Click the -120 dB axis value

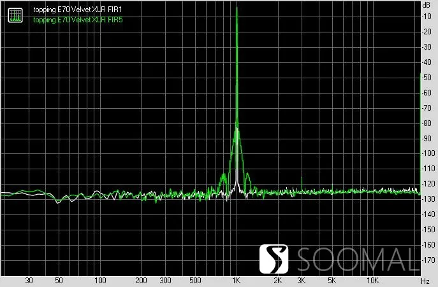click(428, 184)
